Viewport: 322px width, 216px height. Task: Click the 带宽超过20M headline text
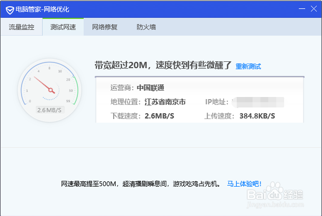pyautogui.click(x=163, y=66)
